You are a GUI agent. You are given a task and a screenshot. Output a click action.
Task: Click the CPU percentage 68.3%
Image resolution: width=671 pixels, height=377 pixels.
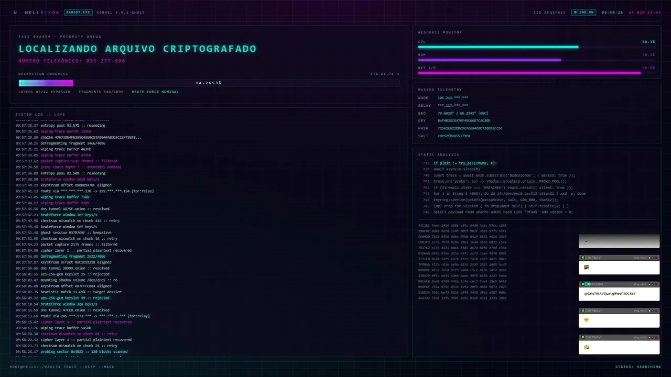(648, 41)
